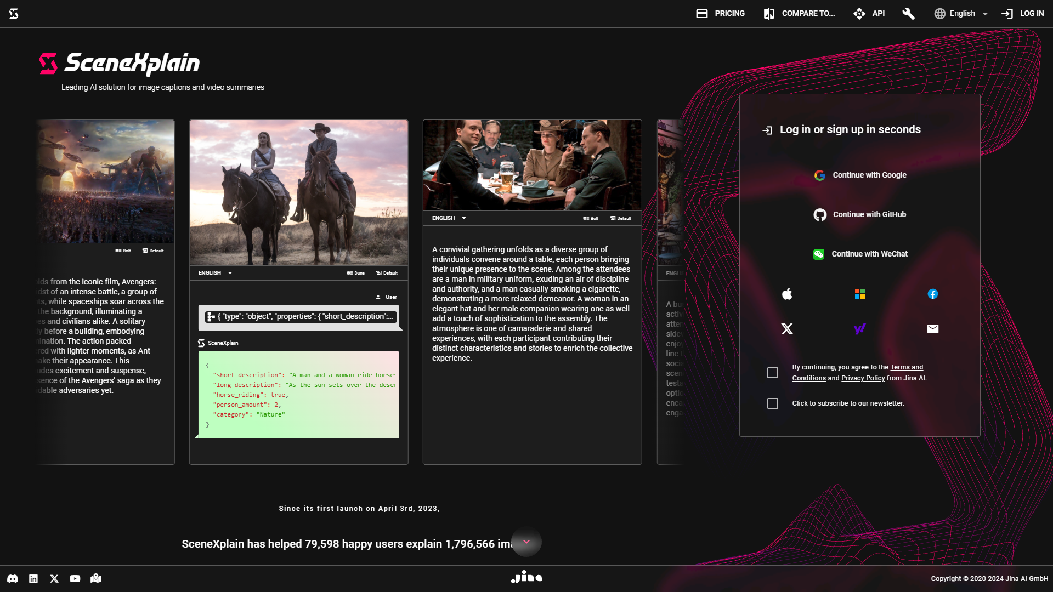Click the X (Twitter) icon in the footer
1053x592 pixels.
coord(54,578)
